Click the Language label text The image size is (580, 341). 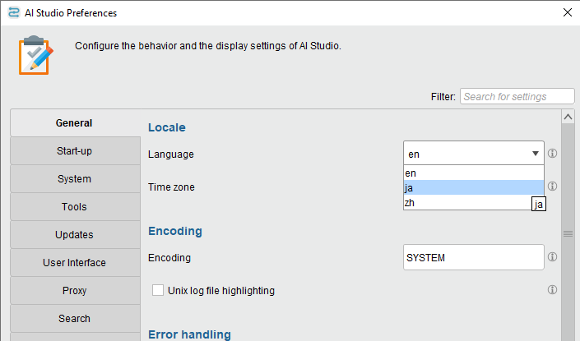(171, 154)
